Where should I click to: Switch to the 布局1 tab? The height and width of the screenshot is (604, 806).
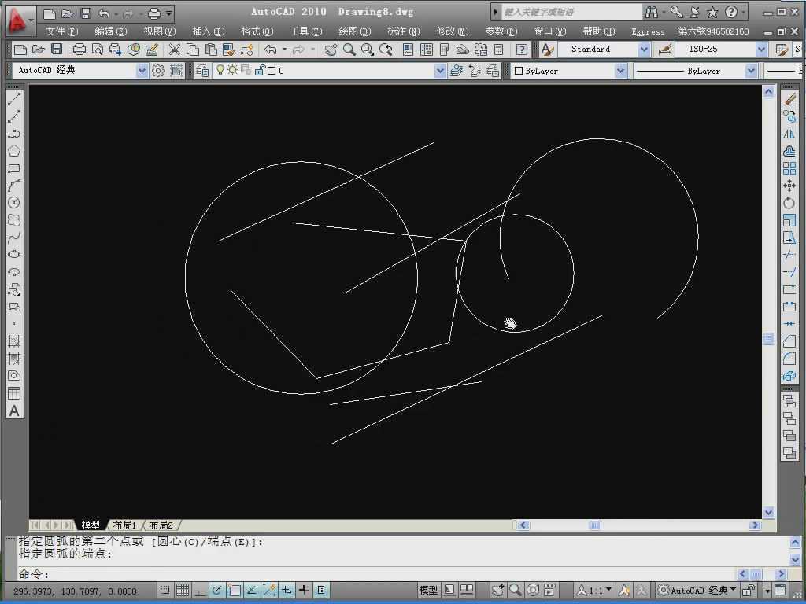coord(124,525)
